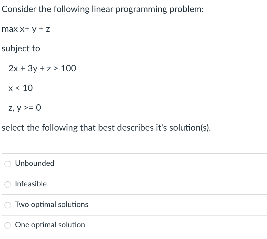The height and width of the screenshot is (239, 267).
Task: Click the Infeasible option label text
Action: (31, 184)
